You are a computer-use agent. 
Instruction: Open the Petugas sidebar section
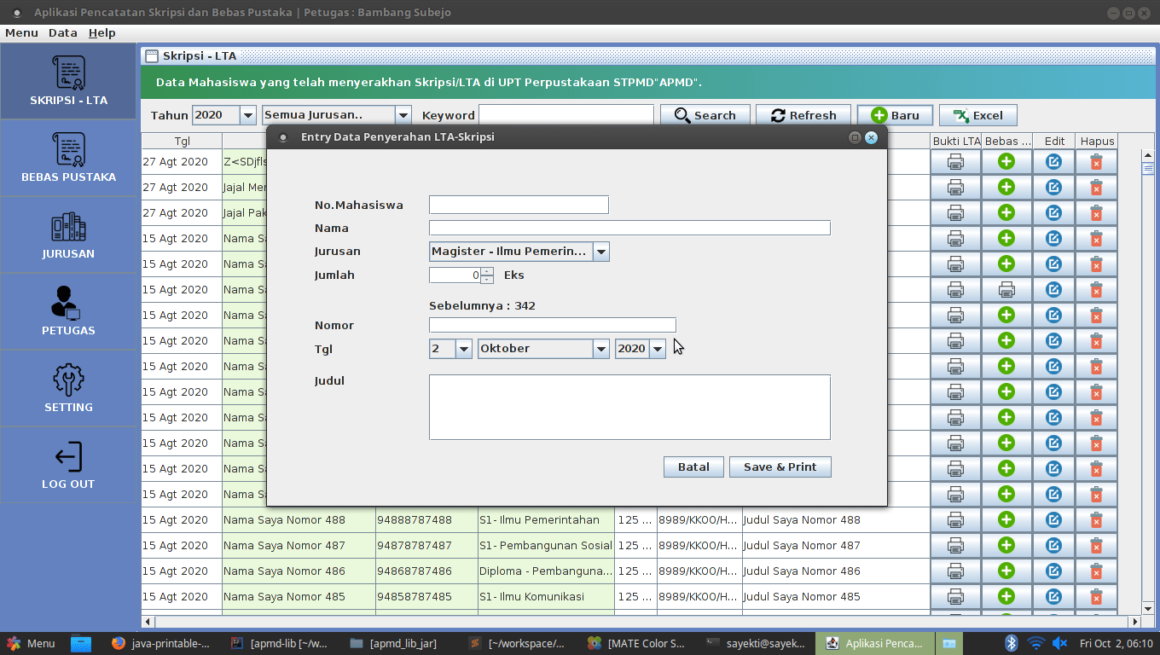pos(68,311)
